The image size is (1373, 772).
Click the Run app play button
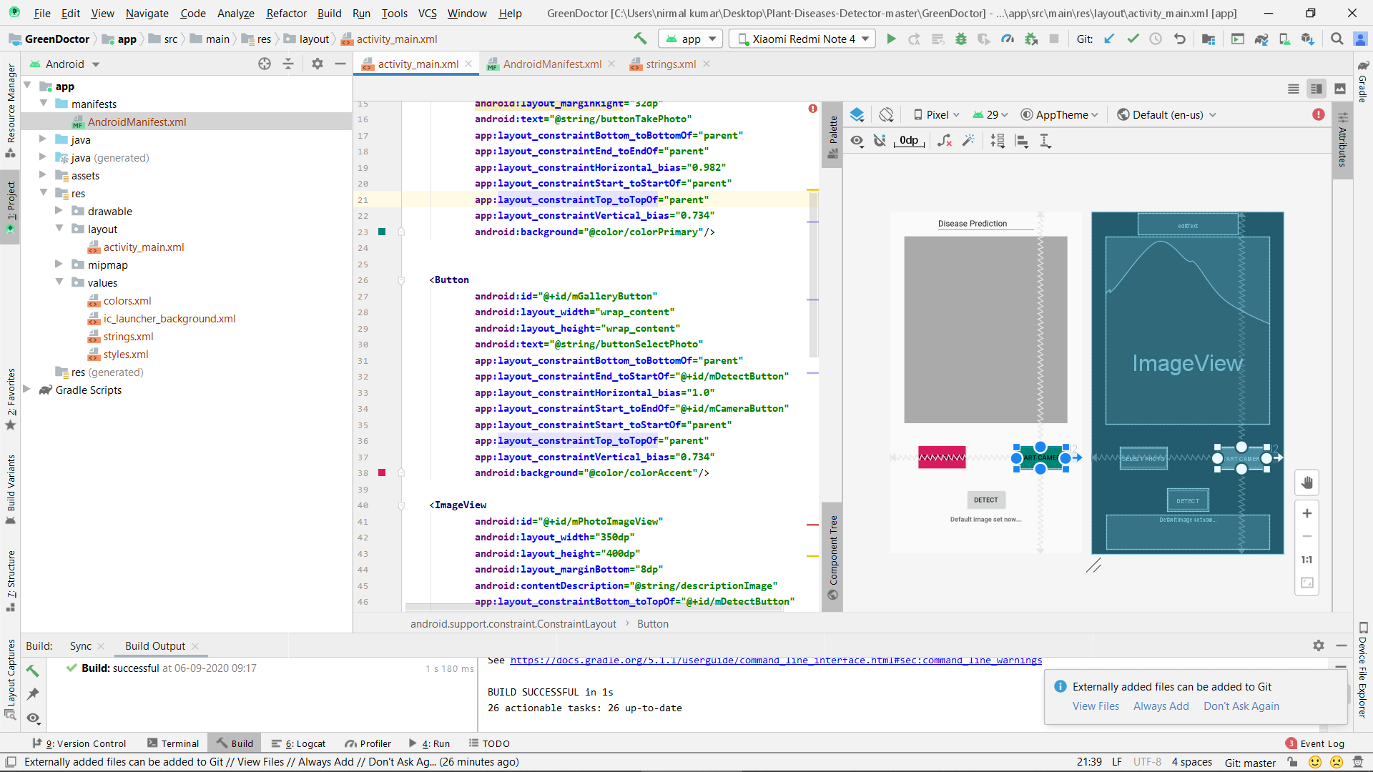[891, 39]
